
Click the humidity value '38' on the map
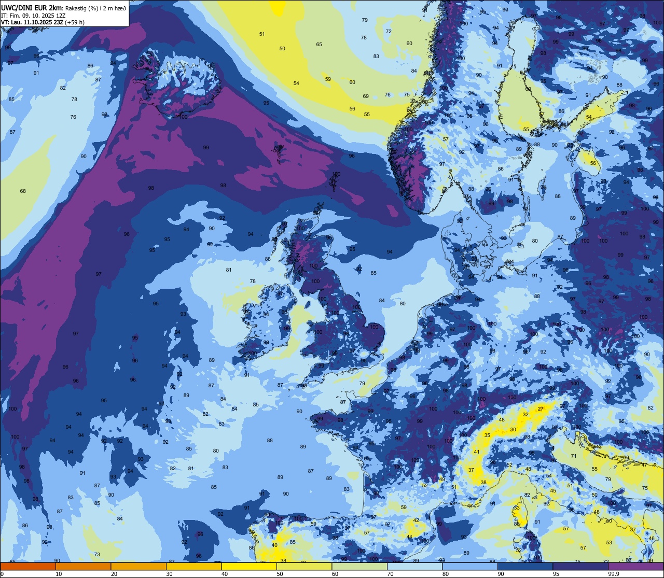(483, 483)
